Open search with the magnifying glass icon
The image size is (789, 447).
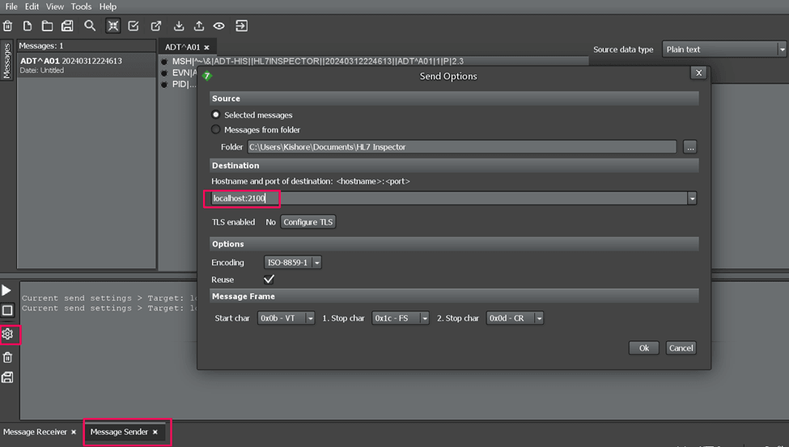[90, 26]
